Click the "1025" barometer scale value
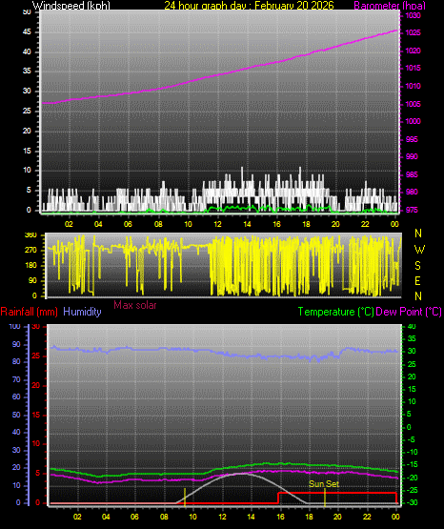 click(x=413, y=32)
